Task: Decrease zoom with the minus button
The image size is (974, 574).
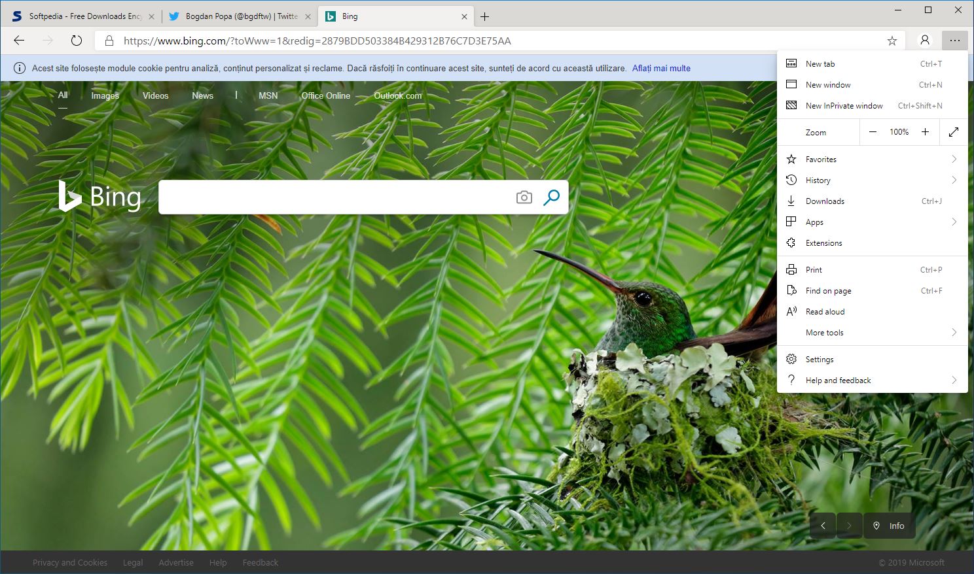Action: [x=873, y=132]
